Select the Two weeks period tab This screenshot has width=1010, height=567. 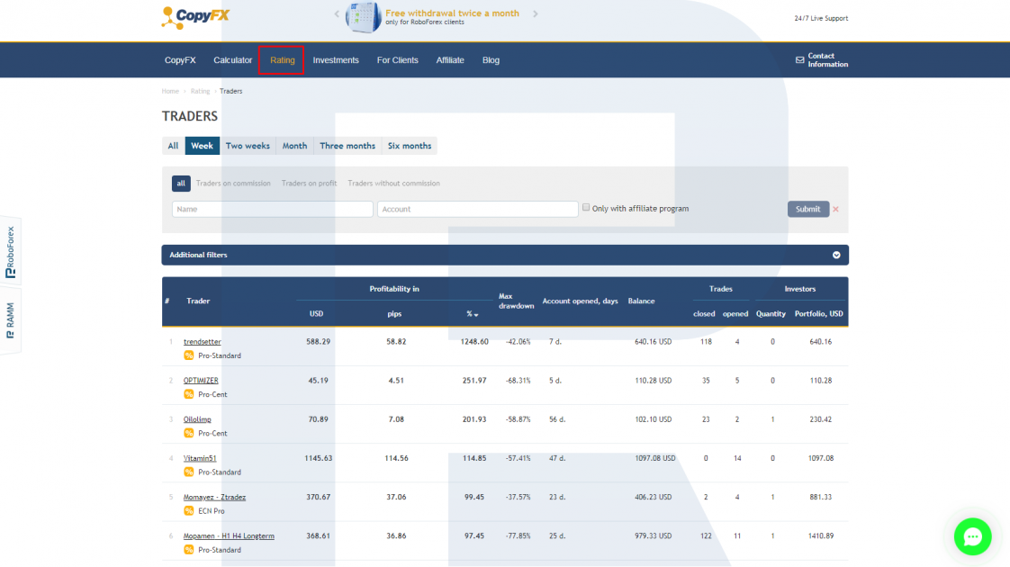click(248, 146)
